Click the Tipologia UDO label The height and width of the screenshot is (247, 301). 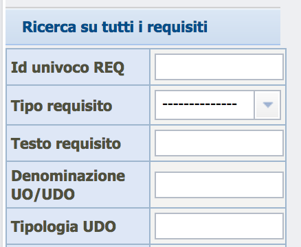pyautogui.click(x=63, y=227)
